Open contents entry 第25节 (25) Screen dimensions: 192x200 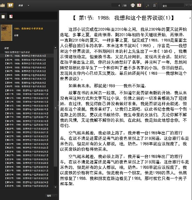point(27,148)
